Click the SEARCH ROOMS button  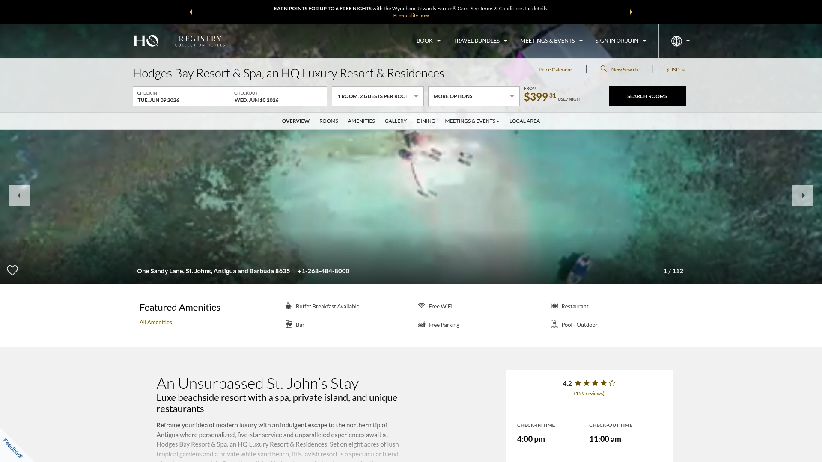[647, 96]
